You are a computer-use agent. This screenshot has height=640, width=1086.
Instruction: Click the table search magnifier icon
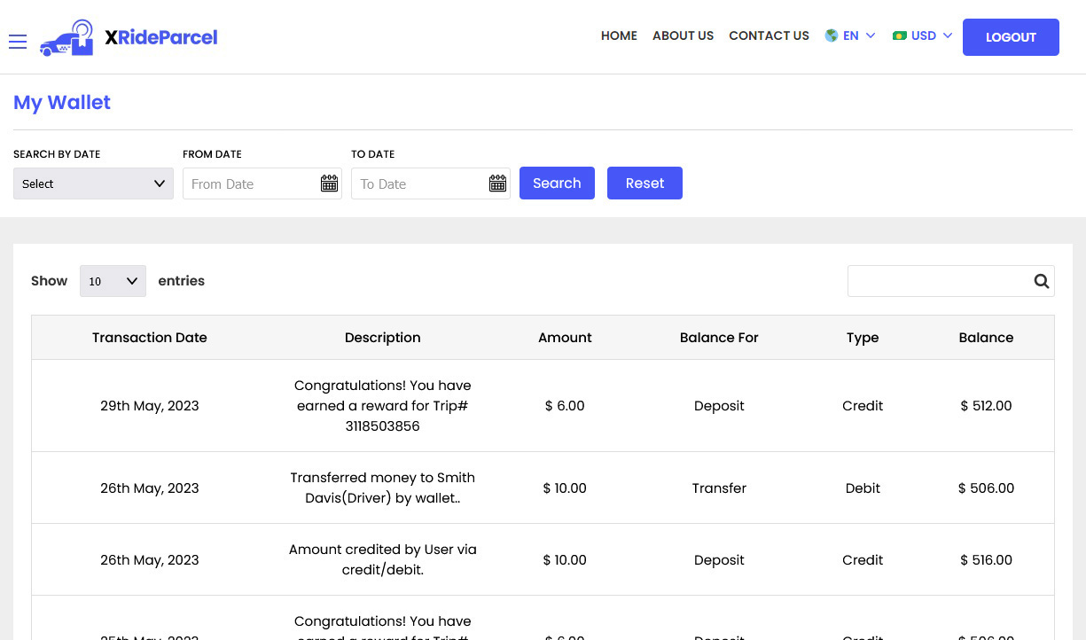[x=1041, y=281]
